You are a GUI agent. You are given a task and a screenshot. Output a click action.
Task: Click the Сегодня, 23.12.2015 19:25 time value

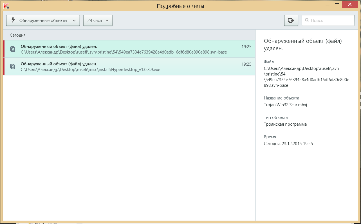(x=288, y=144)
